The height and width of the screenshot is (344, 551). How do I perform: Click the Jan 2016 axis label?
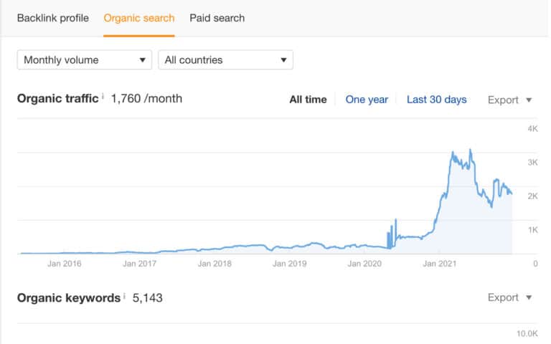64,264
